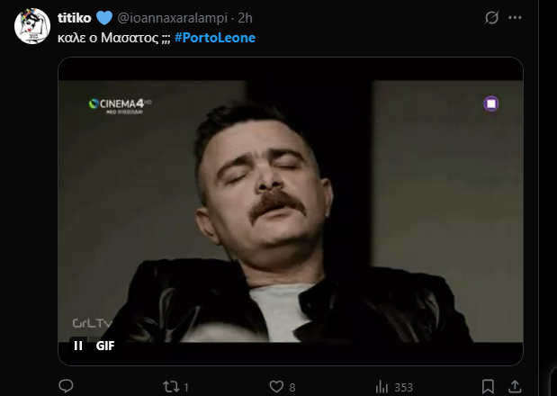Screen dimensions: 557x396
Task: Click the like count number 8
Action: [x=292, y=387]
